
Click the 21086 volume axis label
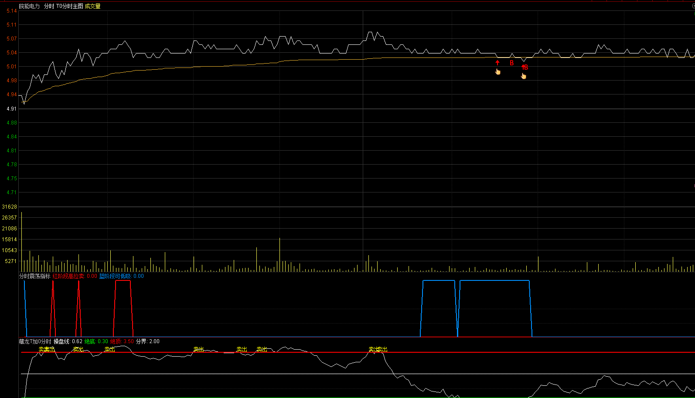coord(10,229)
